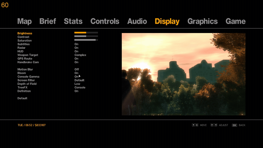
Task: Click the Saturation slider bar
Action: (x=86, y=40)
